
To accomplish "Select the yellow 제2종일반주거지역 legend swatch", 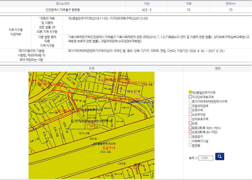I will [190, 92].
